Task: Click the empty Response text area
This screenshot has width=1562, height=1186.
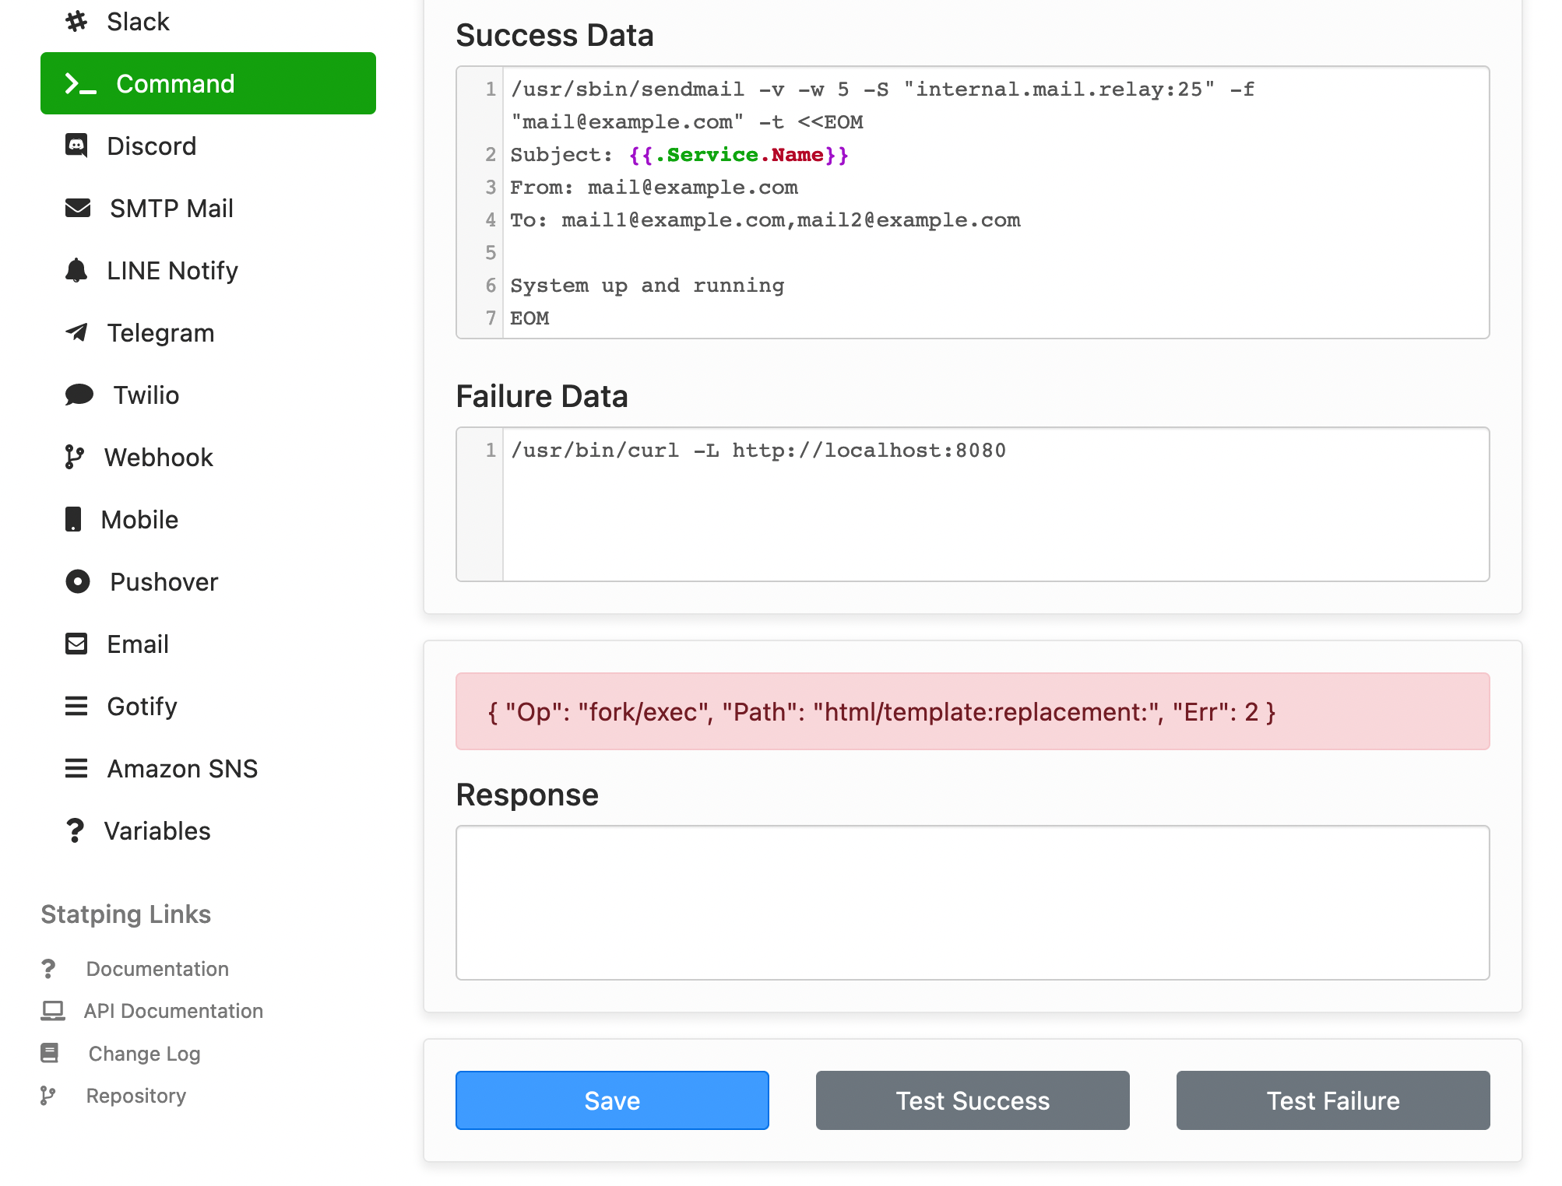Action: (973, 903)
